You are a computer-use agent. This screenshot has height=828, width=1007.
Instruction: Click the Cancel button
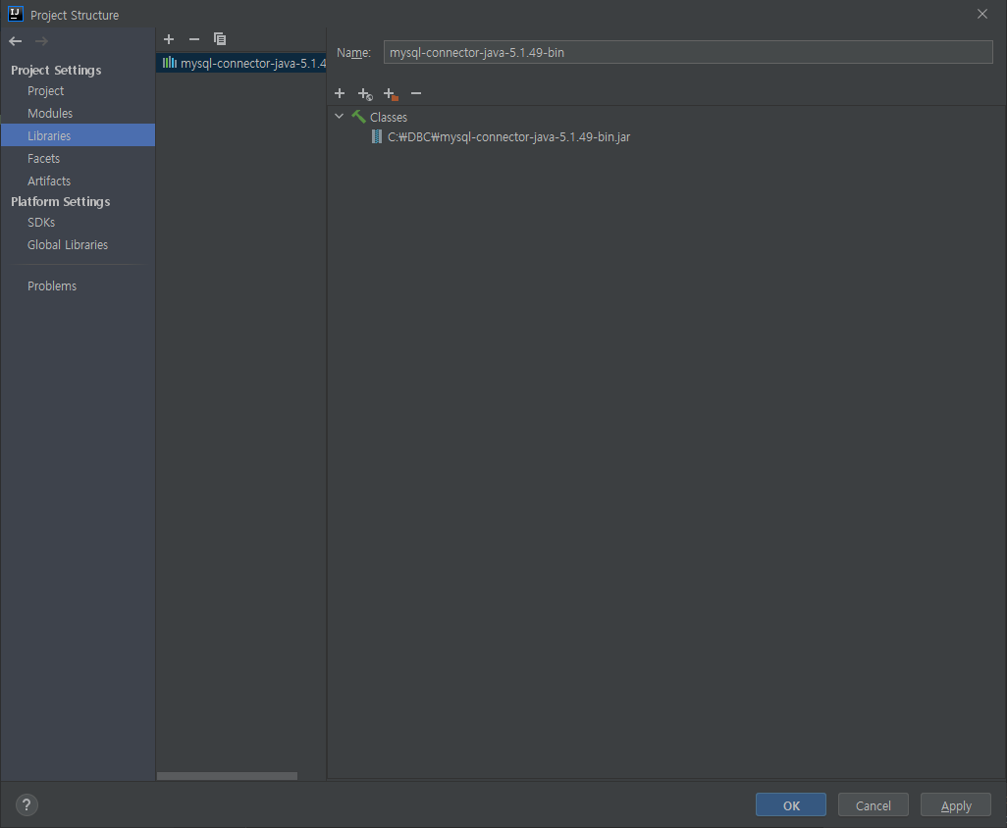coord(873,805)
